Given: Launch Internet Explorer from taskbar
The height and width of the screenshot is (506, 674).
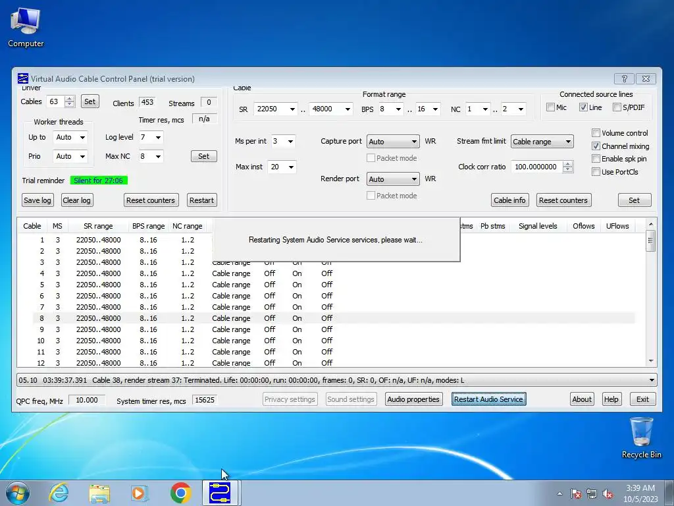Looking at the screenshot, I should (59, 493).
